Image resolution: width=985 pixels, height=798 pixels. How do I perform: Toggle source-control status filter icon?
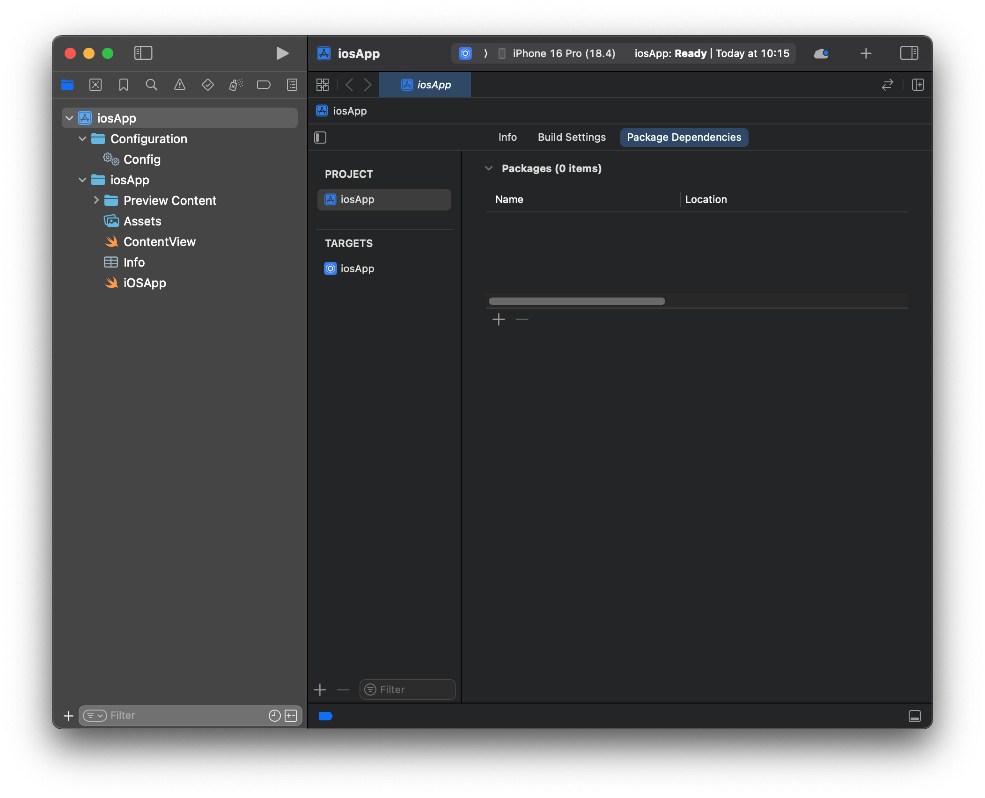click(x=291, y=716)
